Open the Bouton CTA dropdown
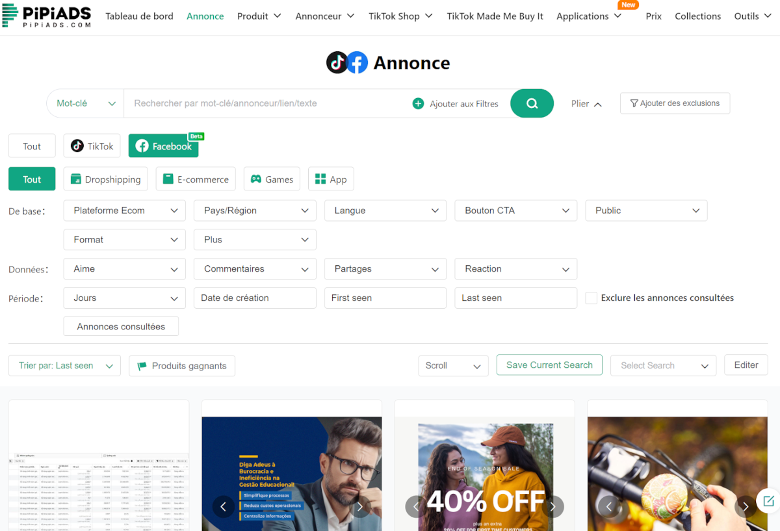Viewport: 780px width, 531px height. (x=516, y=211)
